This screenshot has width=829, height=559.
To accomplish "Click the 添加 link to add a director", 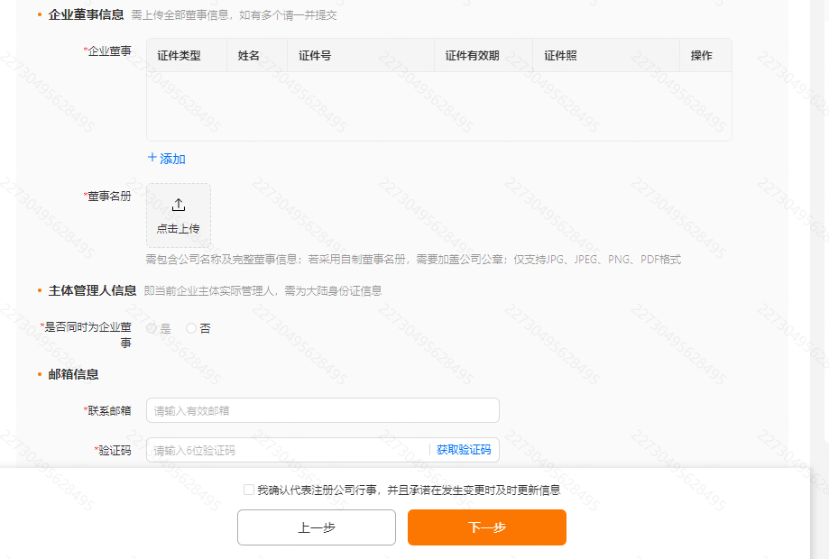I will [170, 159].
